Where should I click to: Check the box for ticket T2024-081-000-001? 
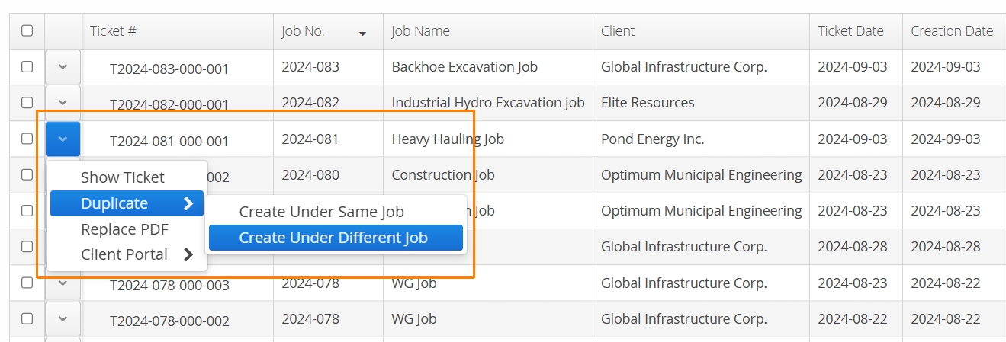point(27,139)
